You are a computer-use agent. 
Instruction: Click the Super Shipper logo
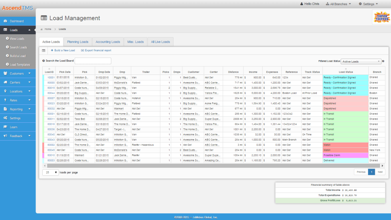[381, 18]
